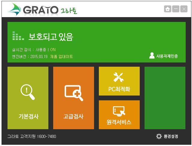Click 보호되고 있음 status heading
The height and width of the screenshot is (146, 192).
pos(51,37)
